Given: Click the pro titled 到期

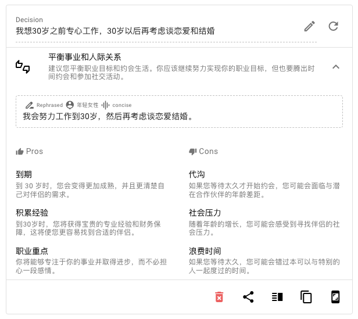Looking at the screenshot, I should (x=24, y=174).
